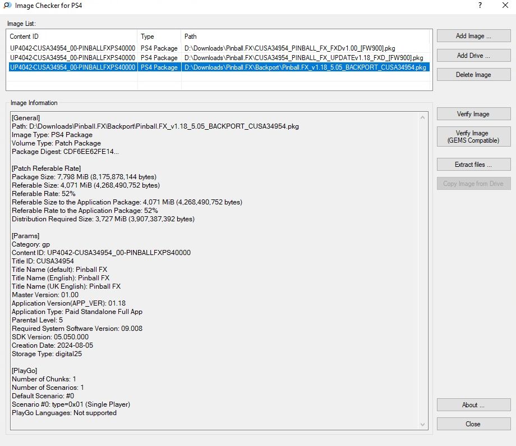Sort by Path column header
The height and width of the screenshot is (446, 516).
(x=305, y=37)
